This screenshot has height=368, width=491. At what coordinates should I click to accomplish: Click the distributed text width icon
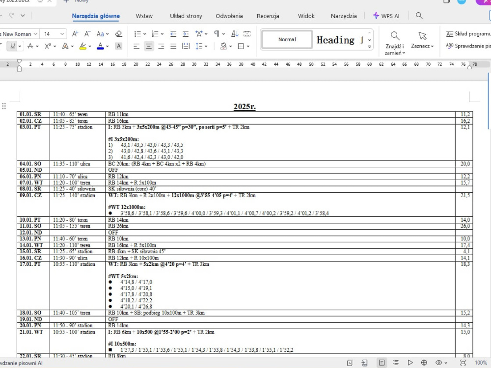[247, 34]
